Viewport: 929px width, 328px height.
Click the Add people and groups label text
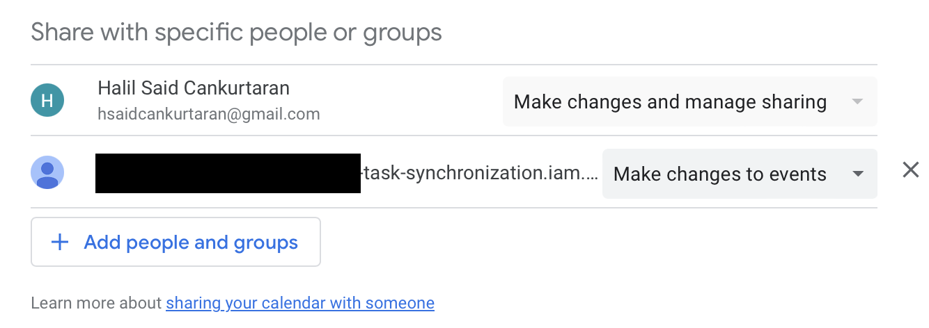191,243
